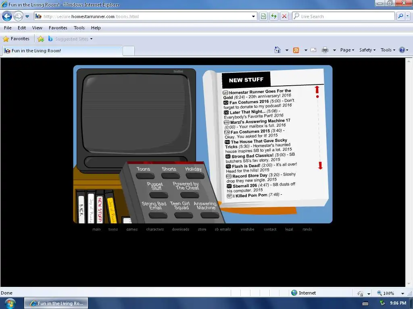Select the Fun in the Living Room tab
Image resolution: width=413 pixels, height=309 pixels.
tap(63, 51)
